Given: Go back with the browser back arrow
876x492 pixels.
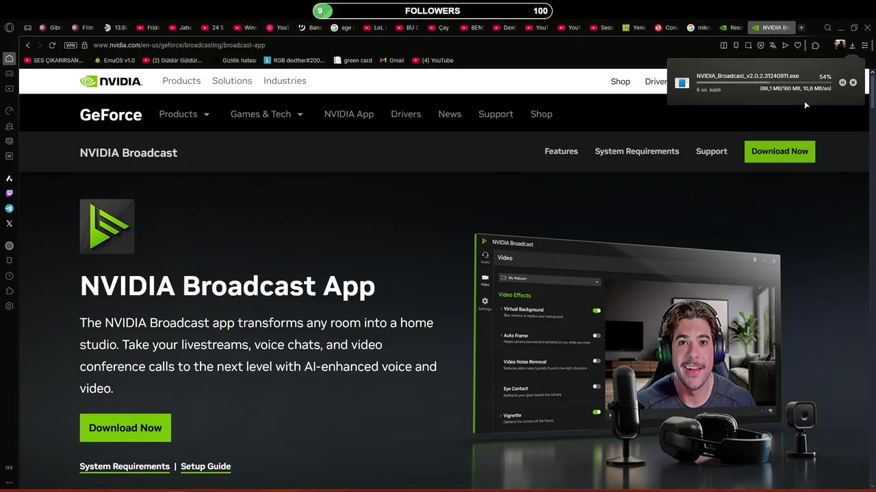Looking at the screenshot, I should pos(27,45).
